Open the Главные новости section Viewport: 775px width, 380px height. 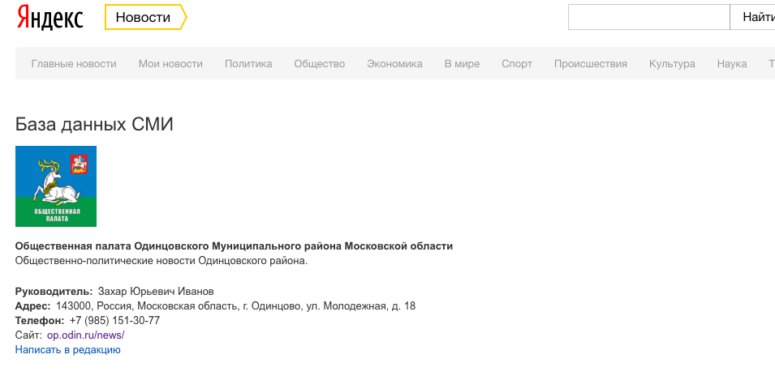[74, 64]
